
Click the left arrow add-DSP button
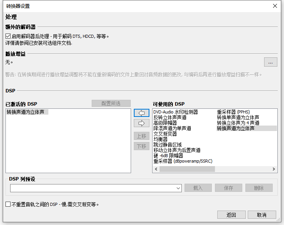click(x=142, y=113)
